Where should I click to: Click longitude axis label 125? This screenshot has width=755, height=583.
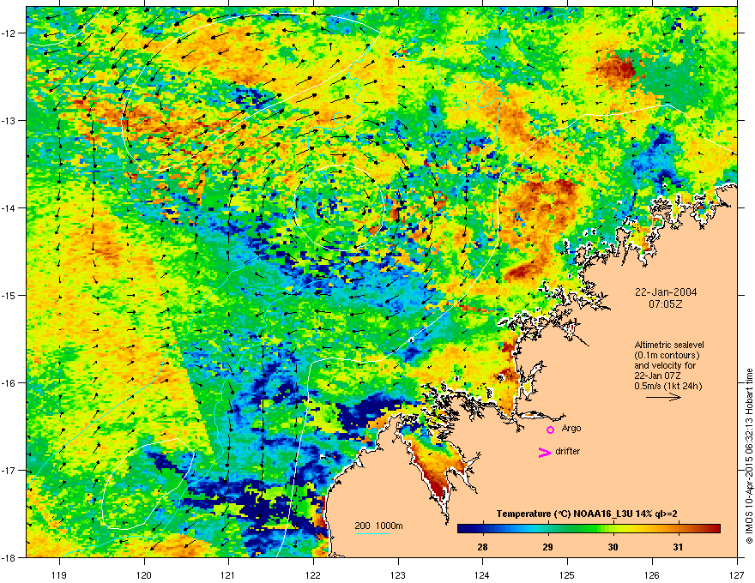point(567,574)
